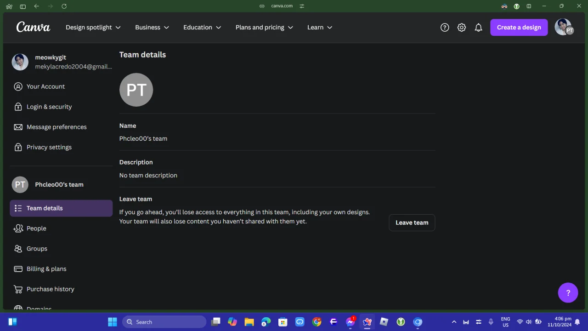Open the settings gear icon in Canva header

click(462, 28)
